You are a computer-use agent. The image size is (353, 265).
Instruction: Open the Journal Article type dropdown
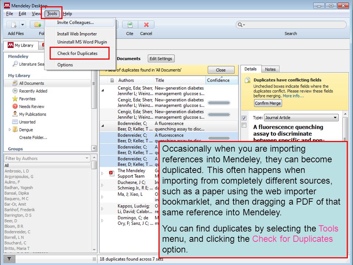tap(301, 118)
